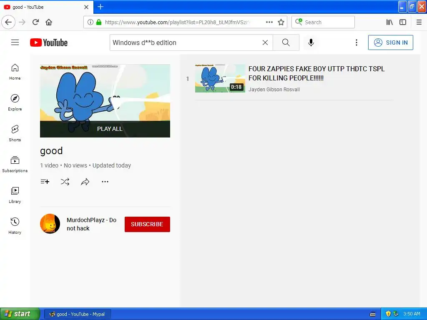Open MurdochPlayz - Do not hack channel
427x320 pixels.
[x=91, y=224]
